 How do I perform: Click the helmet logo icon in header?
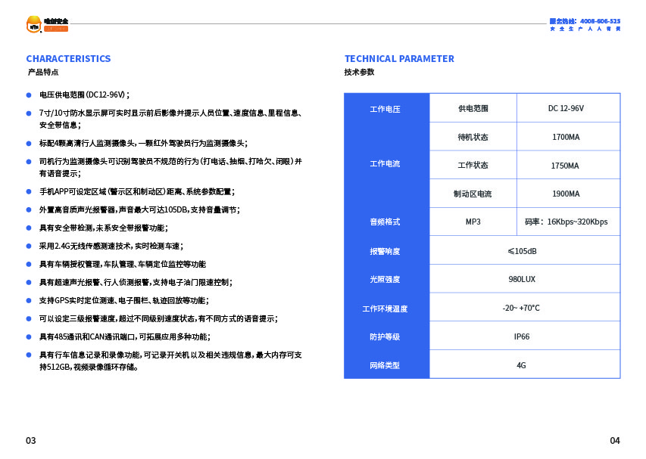click(34, 25)
